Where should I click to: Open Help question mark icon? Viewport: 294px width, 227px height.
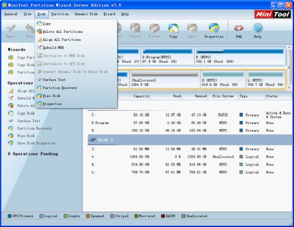258,28
